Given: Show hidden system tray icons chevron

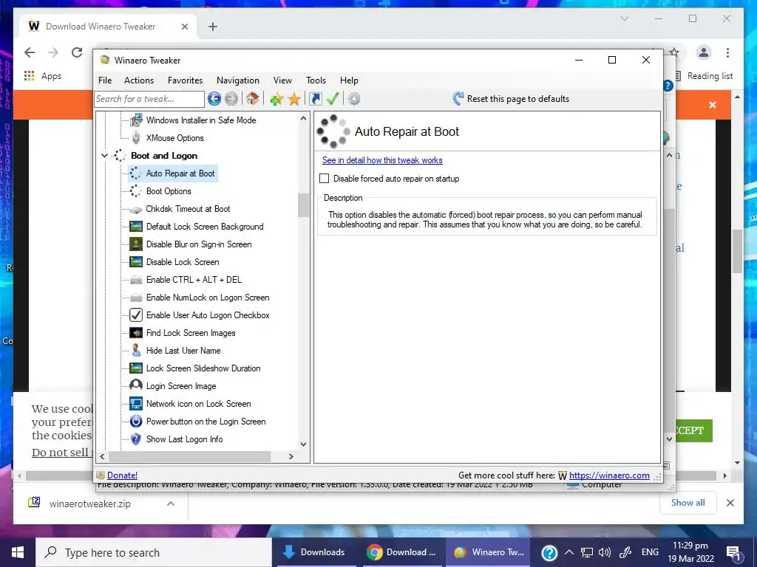Looking at the screenshot, I should [x=568, y=552].
